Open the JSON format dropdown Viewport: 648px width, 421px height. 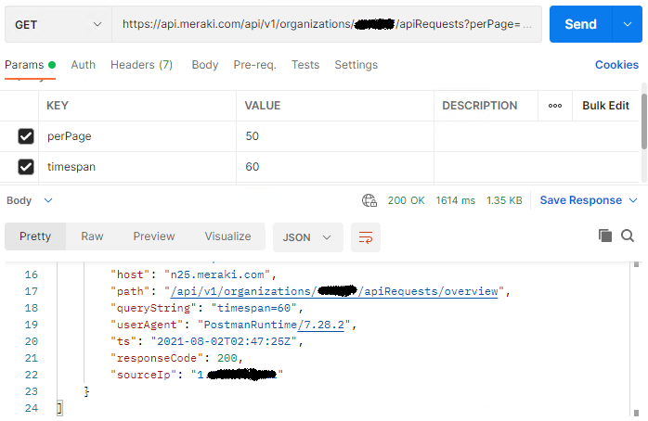[x=307, y=236]
